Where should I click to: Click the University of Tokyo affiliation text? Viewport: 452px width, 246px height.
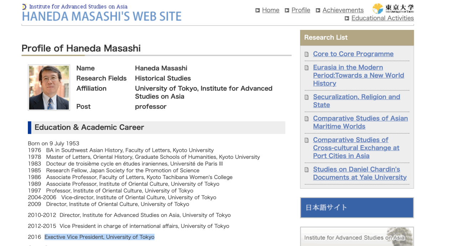coord(204,92)
